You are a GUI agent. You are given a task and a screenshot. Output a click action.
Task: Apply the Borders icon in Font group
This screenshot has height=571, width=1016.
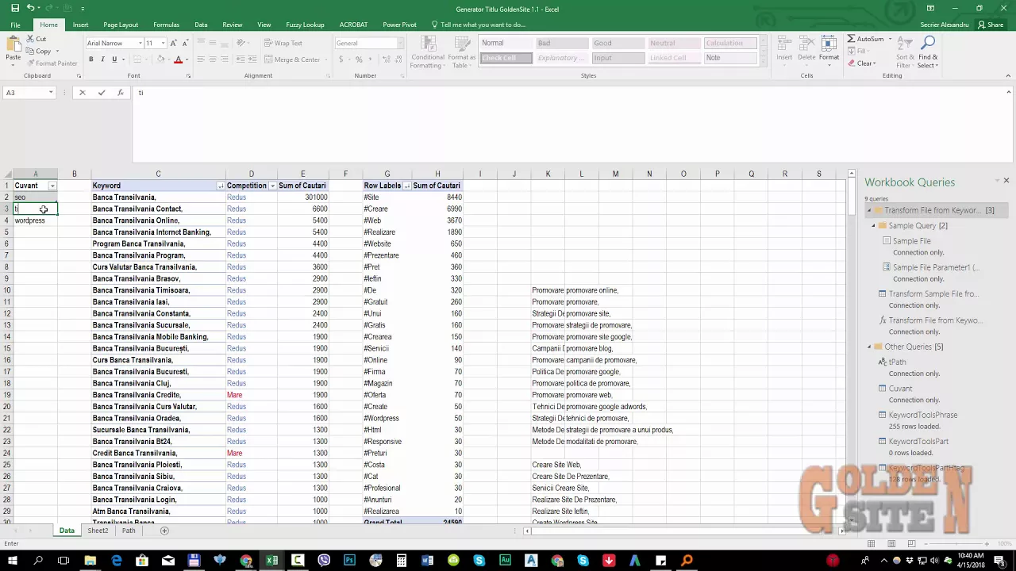click(137, 59)
